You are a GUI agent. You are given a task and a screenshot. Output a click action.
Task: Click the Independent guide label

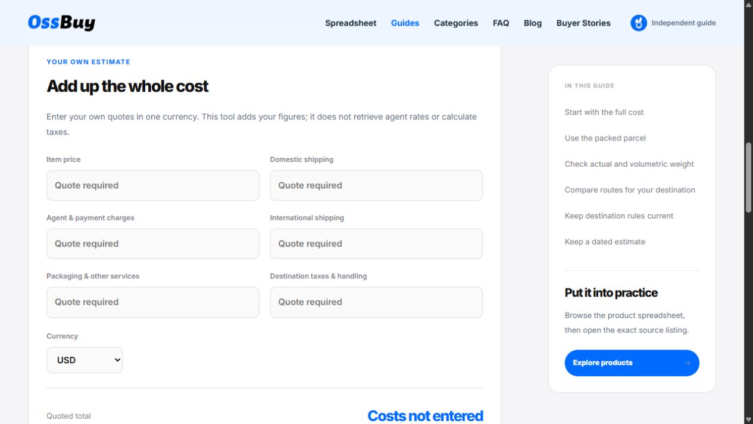click(x=683, y=23)
